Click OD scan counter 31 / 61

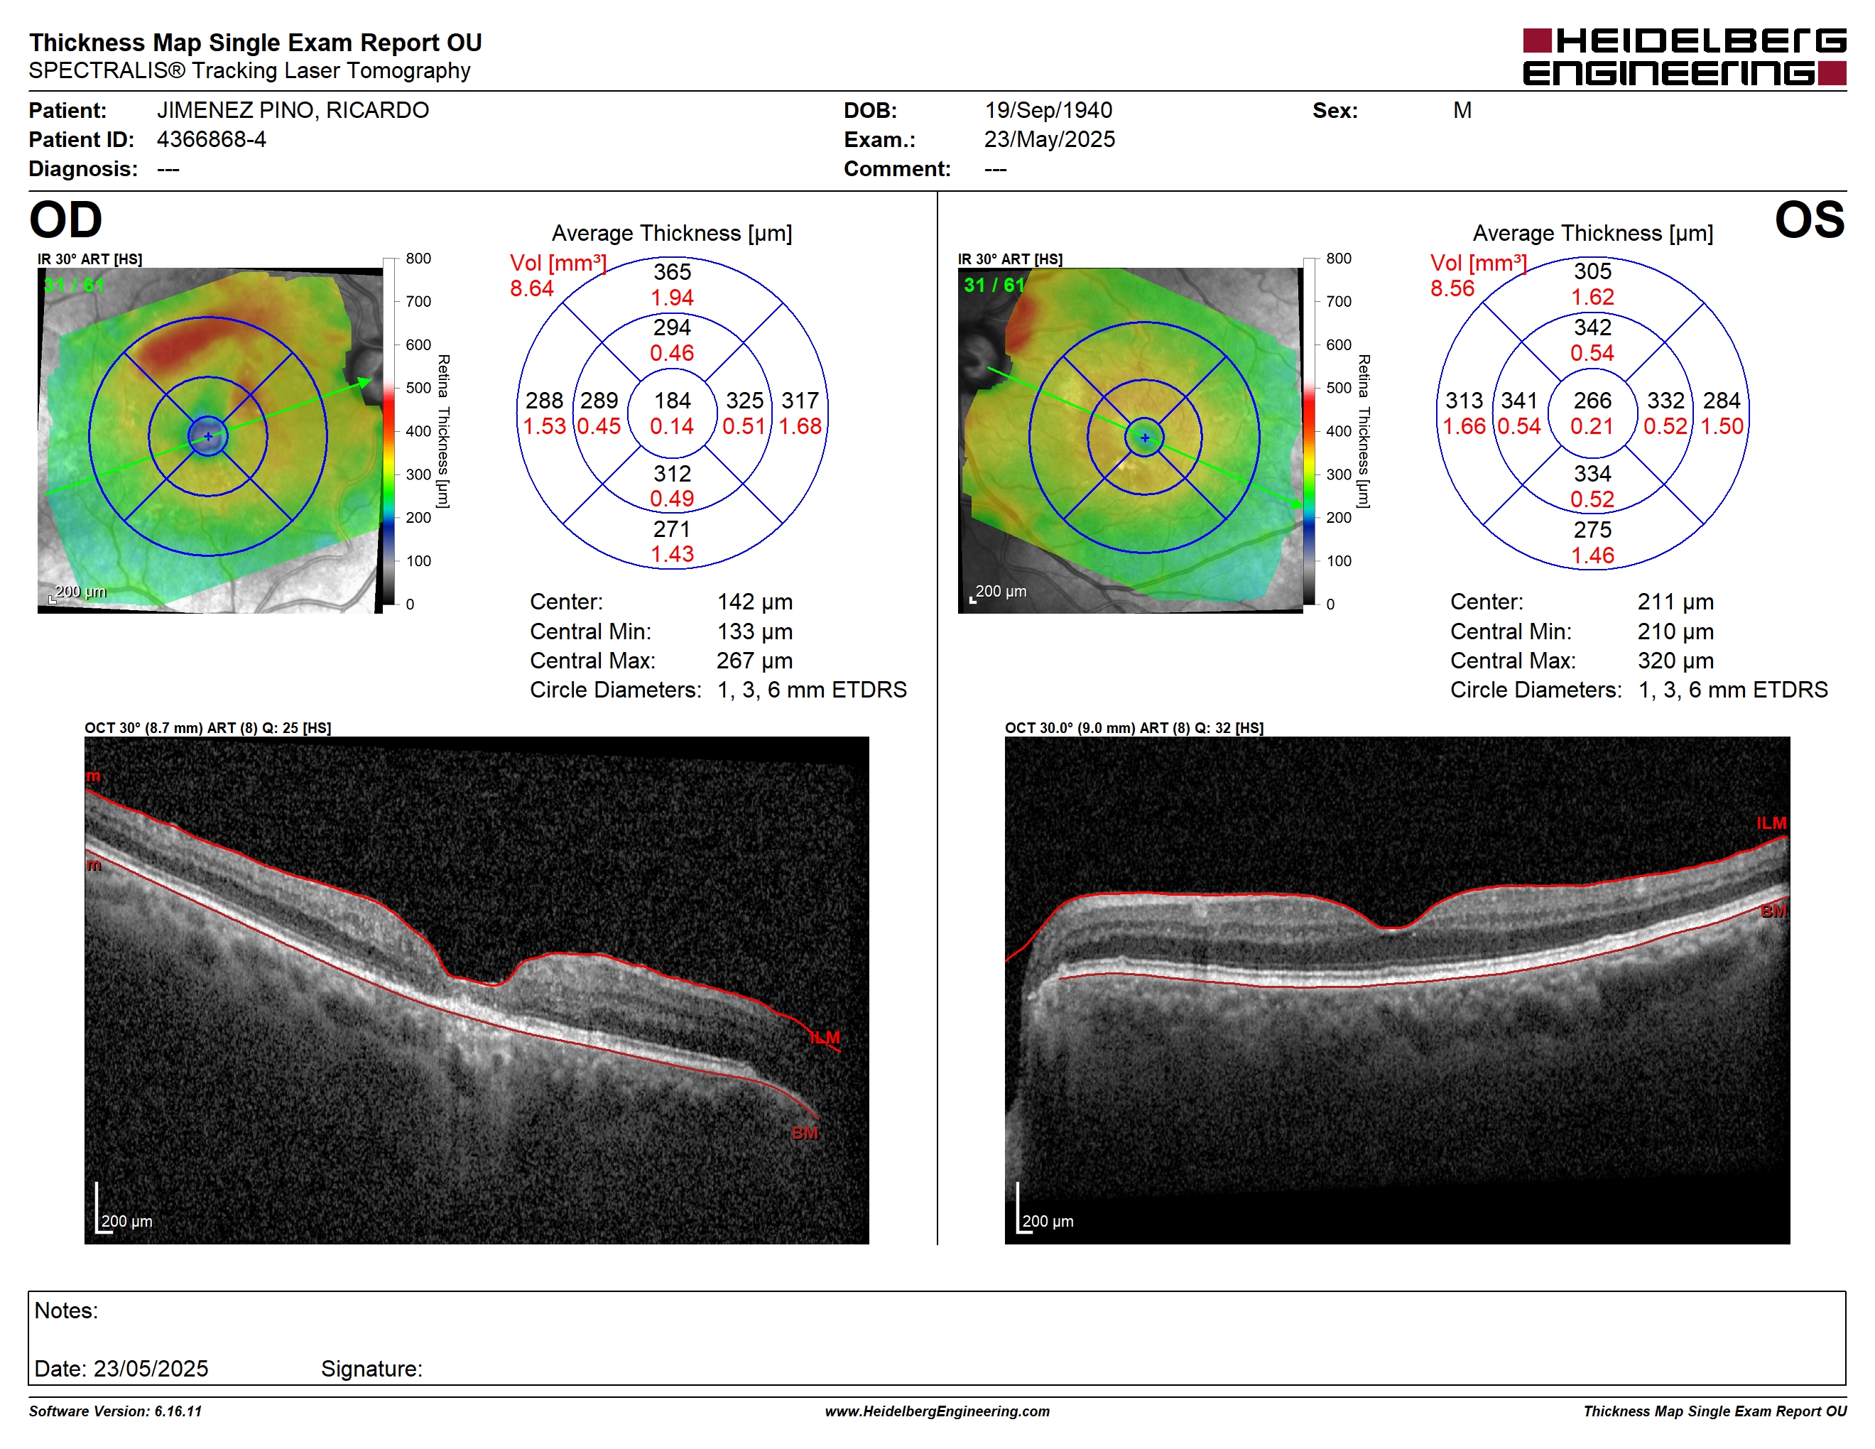click(74, 286)
